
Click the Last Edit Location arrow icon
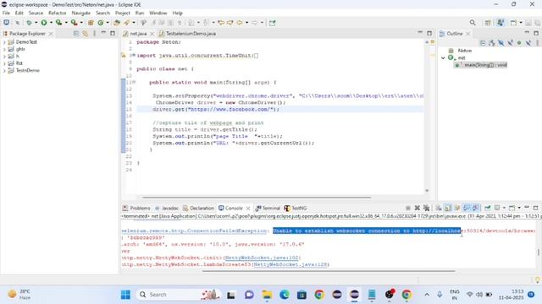point(221,23)
